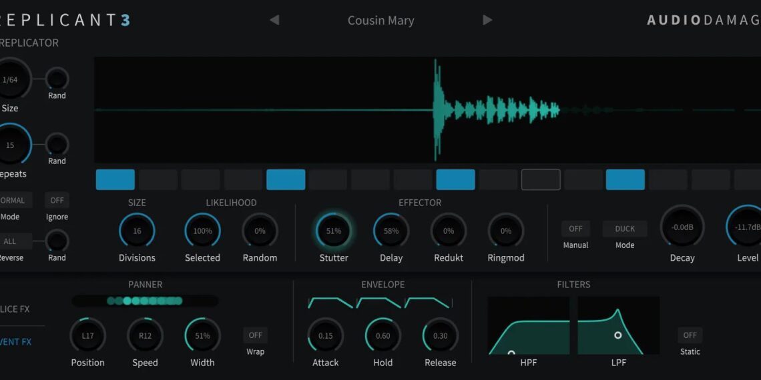This screenshot has height=380, width=761.
Task: Click the panner position indicator bar
Action: 145,301
